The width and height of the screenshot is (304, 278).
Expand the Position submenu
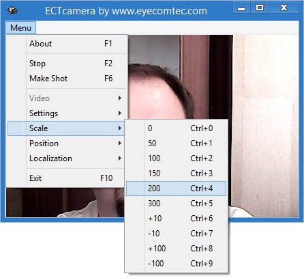(67, 143)
